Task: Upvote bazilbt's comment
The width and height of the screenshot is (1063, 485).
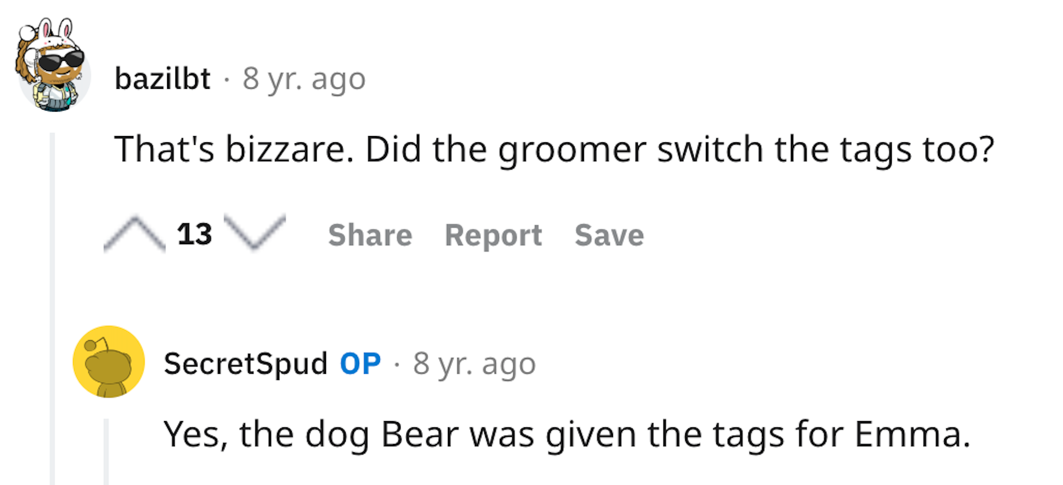Action: pyautogui.click(x=134, y=234)
